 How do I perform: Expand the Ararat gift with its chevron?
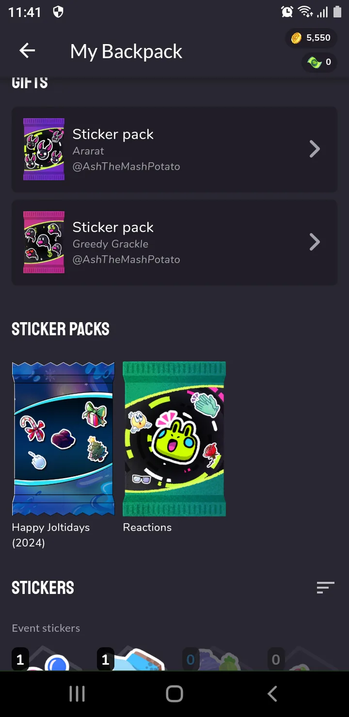(x=315, y=149)
